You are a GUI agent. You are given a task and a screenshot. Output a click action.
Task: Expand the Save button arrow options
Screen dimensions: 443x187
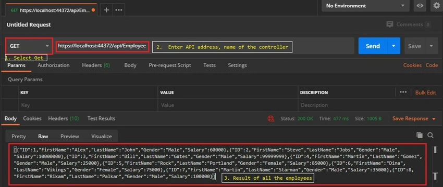432,46
